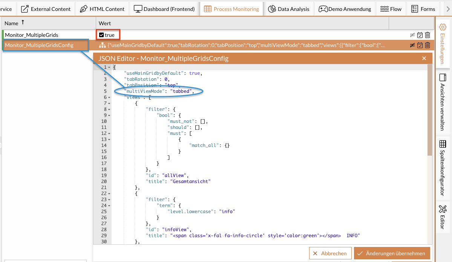Click calendar-check icon in Monitor_MultipleGrids row

[x=420, y=35]
